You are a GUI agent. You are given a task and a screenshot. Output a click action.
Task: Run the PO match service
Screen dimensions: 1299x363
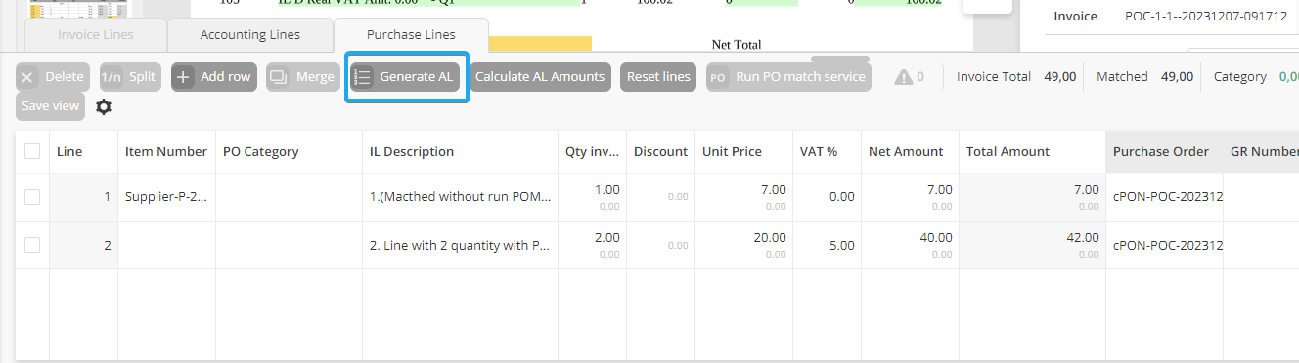788,77
